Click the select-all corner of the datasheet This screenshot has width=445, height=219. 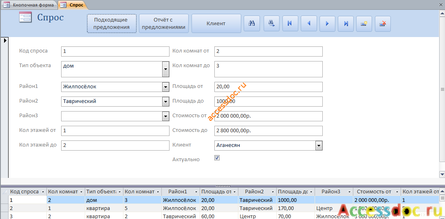(4, 192)
